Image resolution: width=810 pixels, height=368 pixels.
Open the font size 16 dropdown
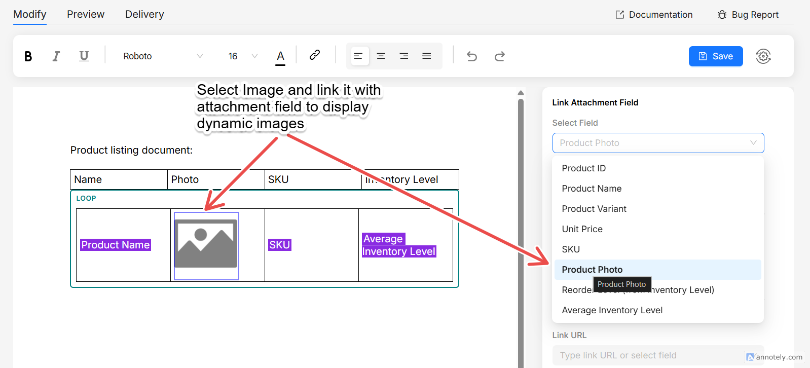(243, 56)
